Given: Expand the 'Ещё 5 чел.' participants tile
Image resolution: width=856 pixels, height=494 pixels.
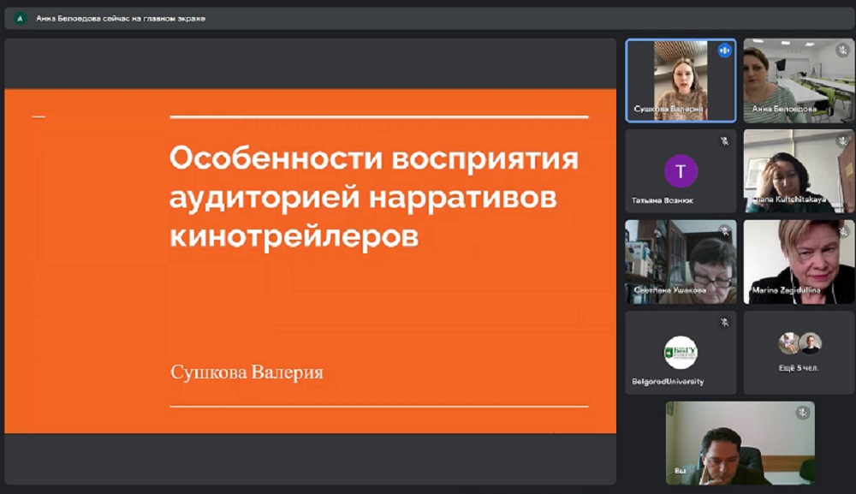Looking at the screenshot, I should (799, 351).
